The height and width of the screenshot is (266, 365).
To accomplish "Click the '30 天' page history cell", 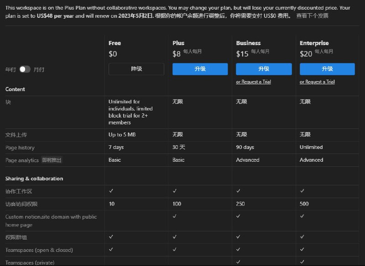I will pyautogui.click(x=179, y=147).
